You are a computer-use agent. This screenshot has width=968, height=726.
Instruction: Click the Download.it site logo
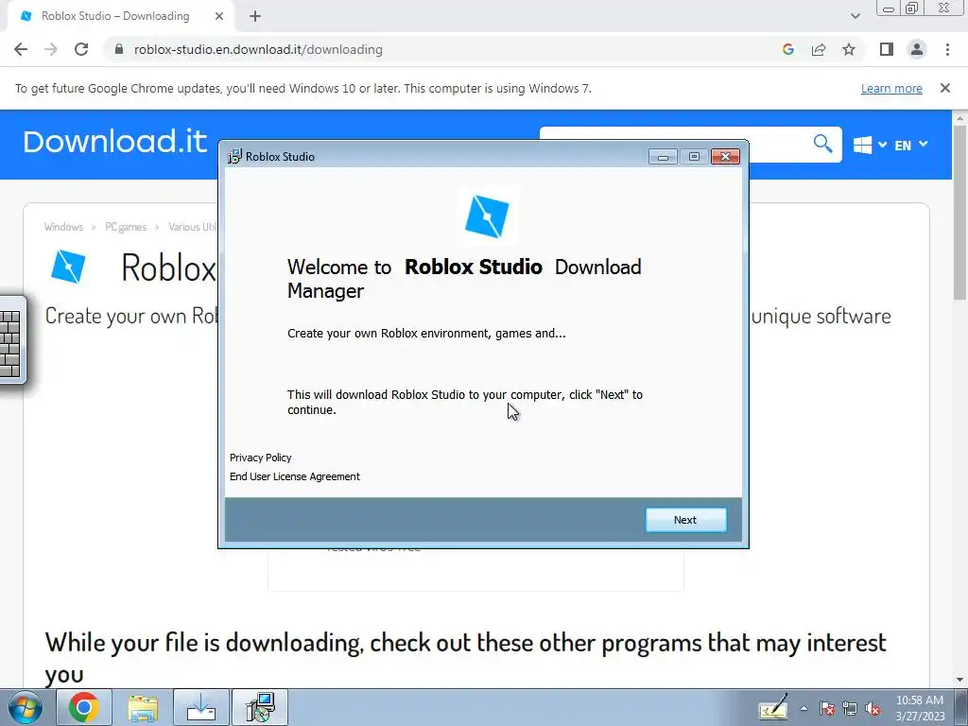click(x=114, y=142)
